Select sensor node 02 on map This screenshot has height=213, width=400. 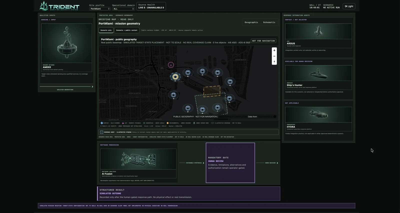tap(188, 72)
